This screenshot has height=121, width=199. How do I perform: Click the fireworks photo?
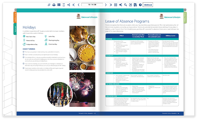coord(84,90)
